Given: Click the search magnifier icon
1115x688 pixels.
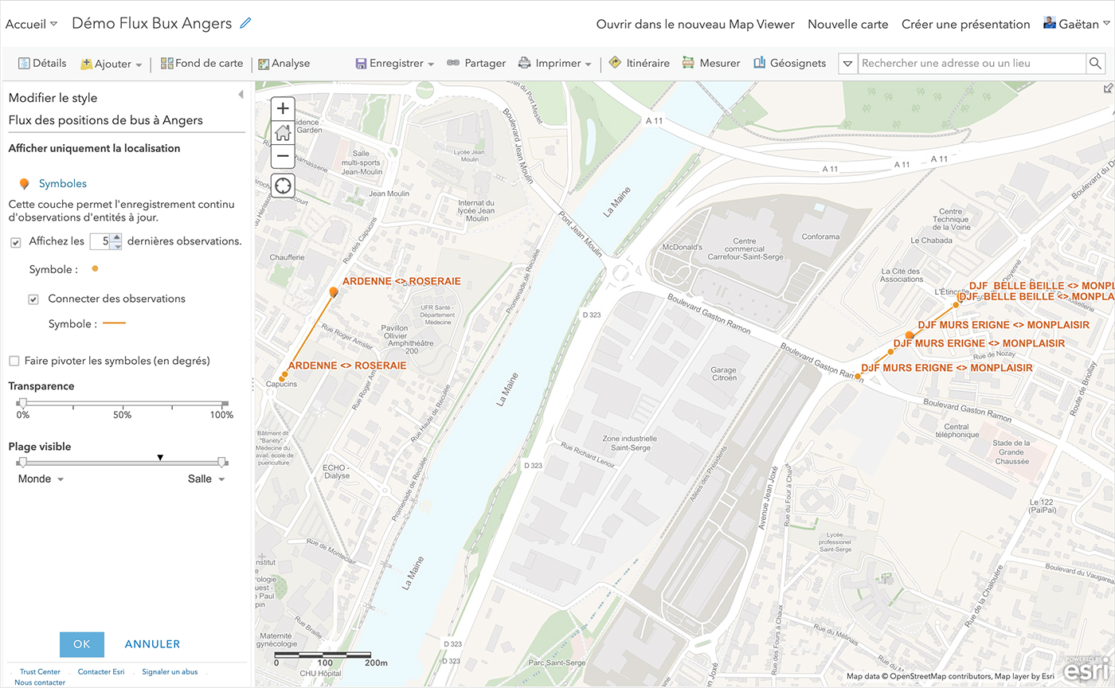Looking at the screenshot, I should point(1096,64).
